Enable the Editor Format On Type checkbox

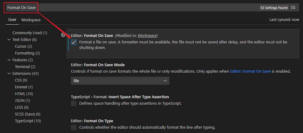74,127
